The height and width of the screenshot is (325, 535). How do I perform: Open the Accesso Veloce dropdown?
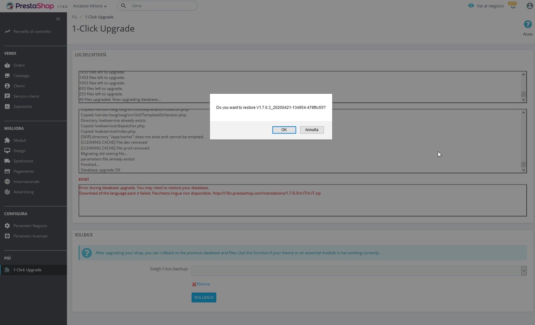[90, 6]
